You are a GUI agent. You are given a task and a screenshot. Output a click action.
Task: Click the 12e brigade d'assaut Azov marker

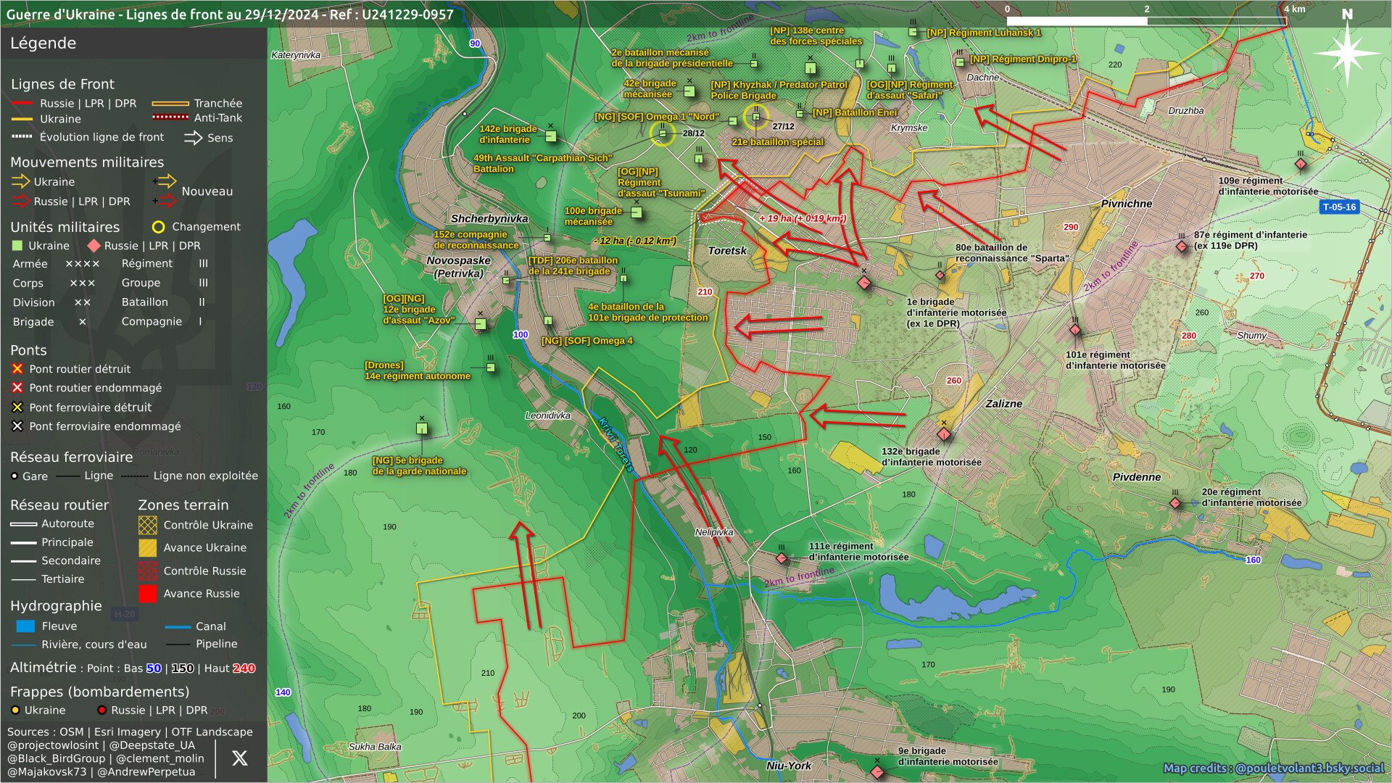481,324
